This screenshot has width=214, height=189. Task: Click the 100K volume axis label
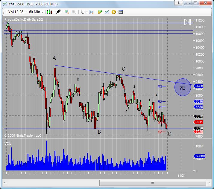[200, 146]
